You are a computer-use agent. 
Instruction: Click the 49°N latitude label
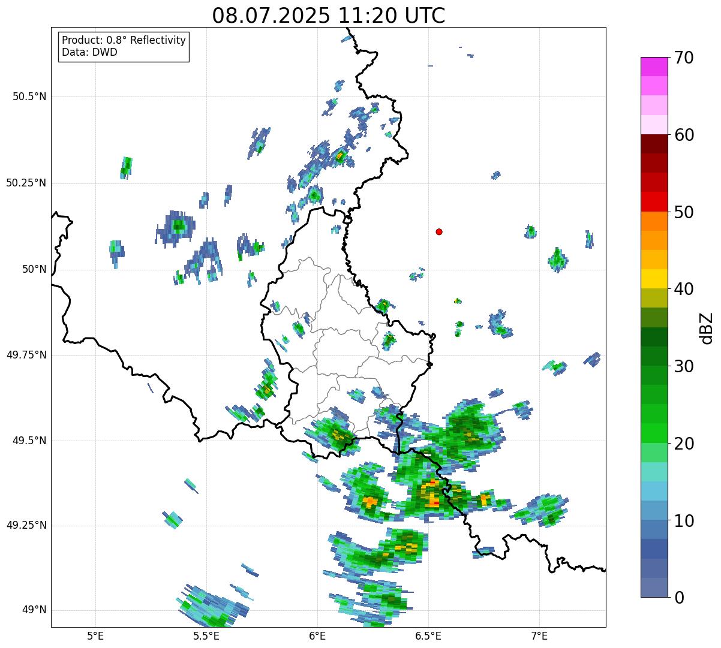(x=34, y=610)
